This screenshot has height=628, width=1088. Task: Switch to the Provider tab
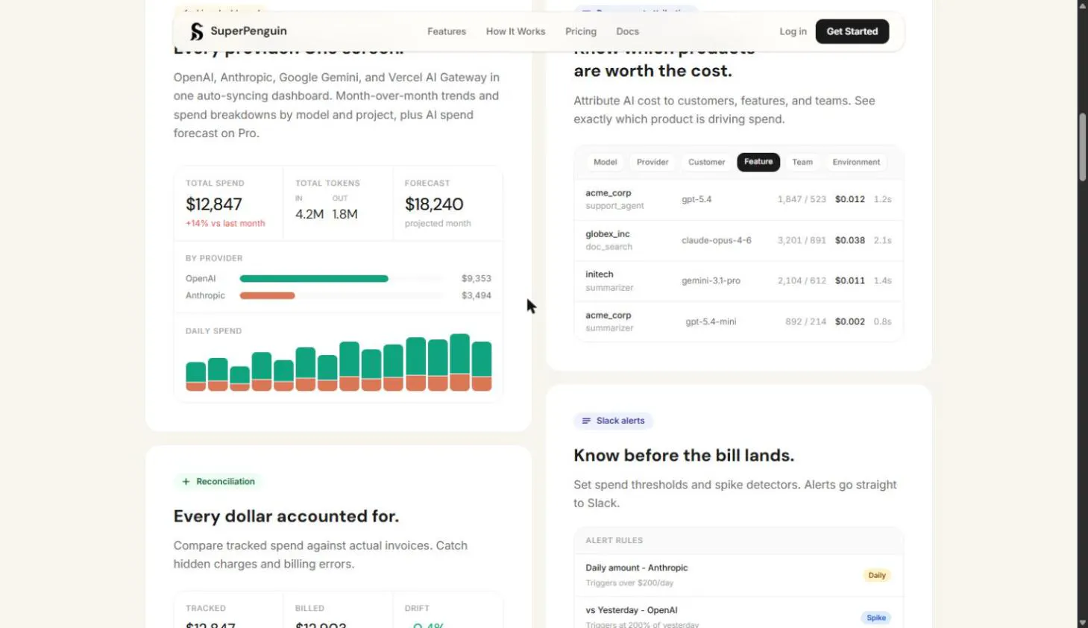[x=653, y=162]
